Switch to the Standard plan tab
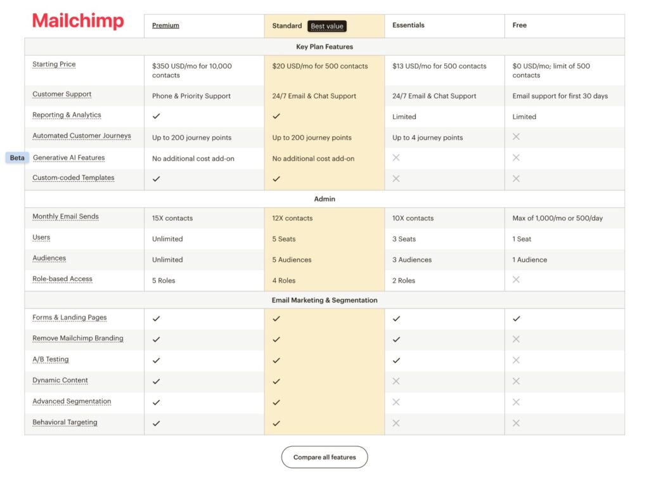This screenshot has height=478, width=649. (x=286, y=25)
